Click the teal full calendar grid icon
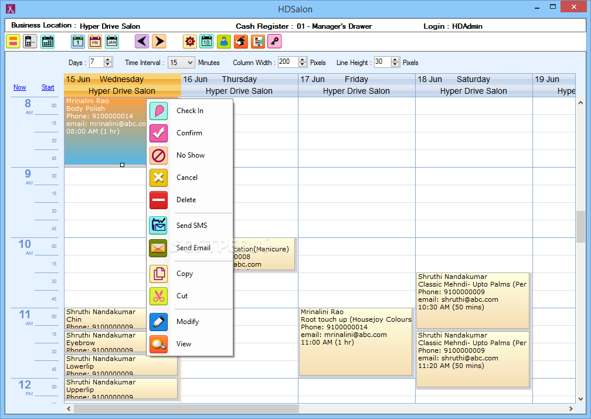The height and width of the screenshot is (419, 591). [47, 42]
